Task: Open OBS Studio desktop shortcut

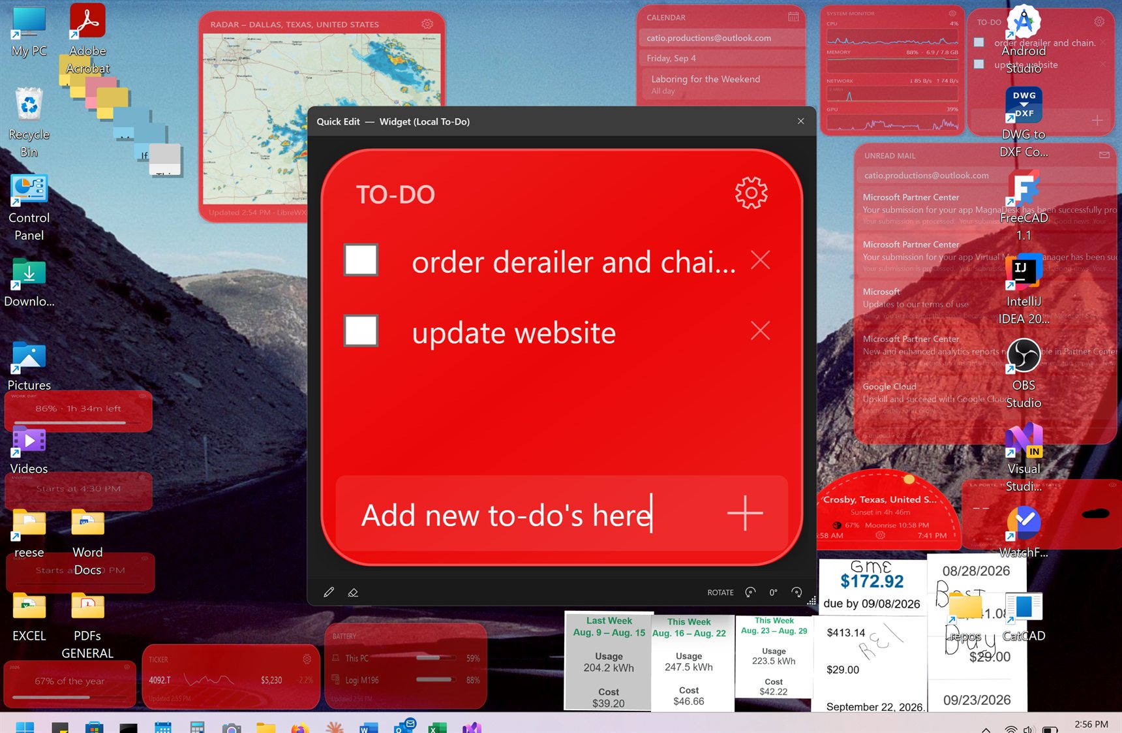Action: [1023, 373]
